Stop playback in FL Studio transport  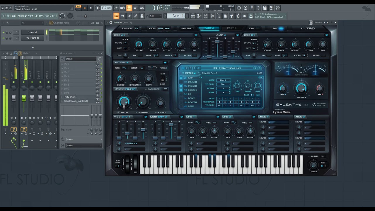(91, 8)
